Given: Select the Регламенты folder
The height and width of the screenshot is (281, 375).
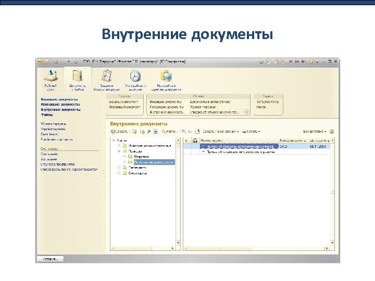Looking at the screenshot, I should (x=137, y=168).
